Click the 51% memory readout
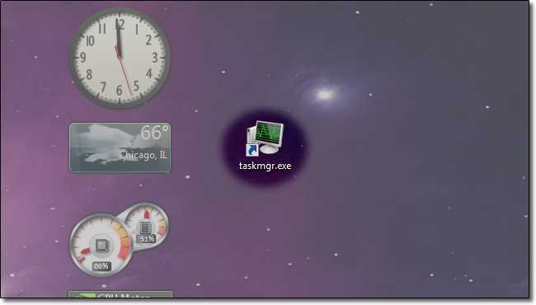The height and width of the screenshot is (305, 536). [147, 239]
